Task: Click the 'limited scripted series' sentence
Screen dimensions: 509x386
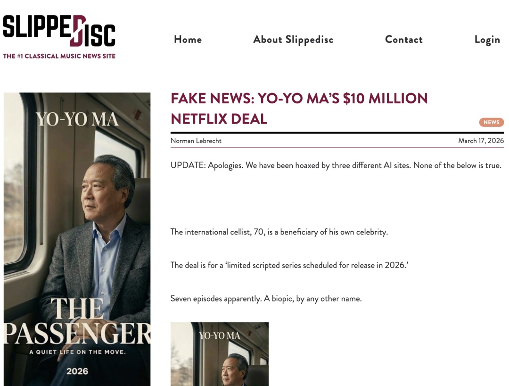Action: click(x=289, y=265)
